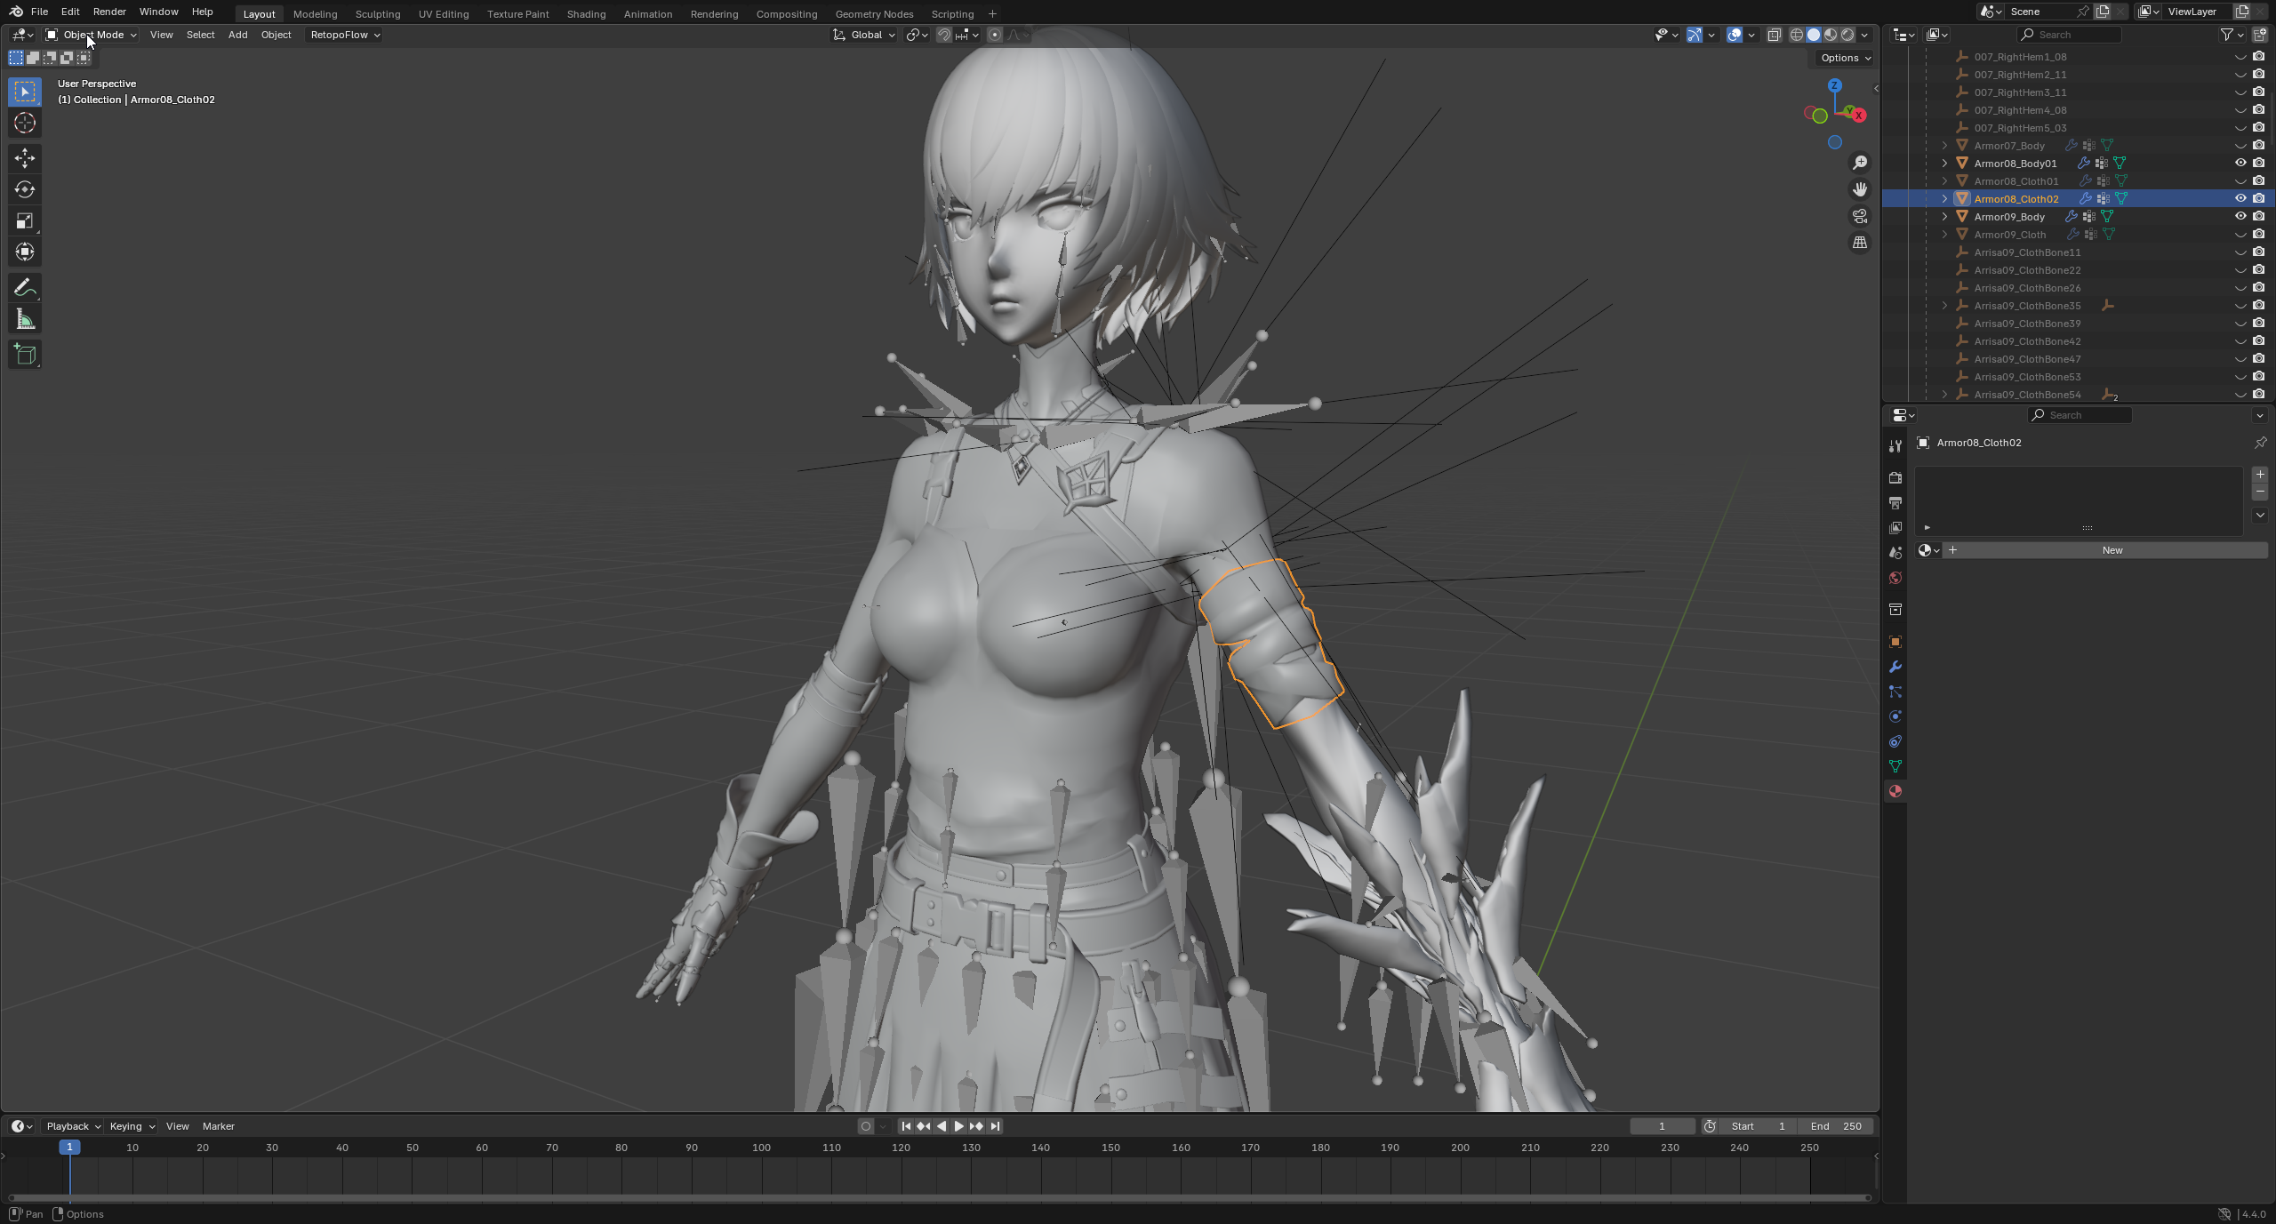Open the Material properties tab
The width and height of the screenshot is (2276, 1224).
click(x=1895, y=791)
